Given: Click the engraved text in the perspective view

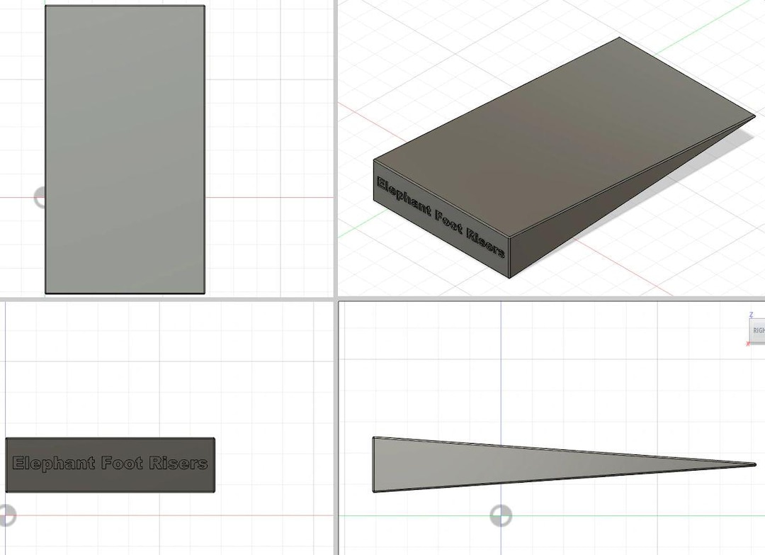Looking at the screenshot, I should pos(440,217).
